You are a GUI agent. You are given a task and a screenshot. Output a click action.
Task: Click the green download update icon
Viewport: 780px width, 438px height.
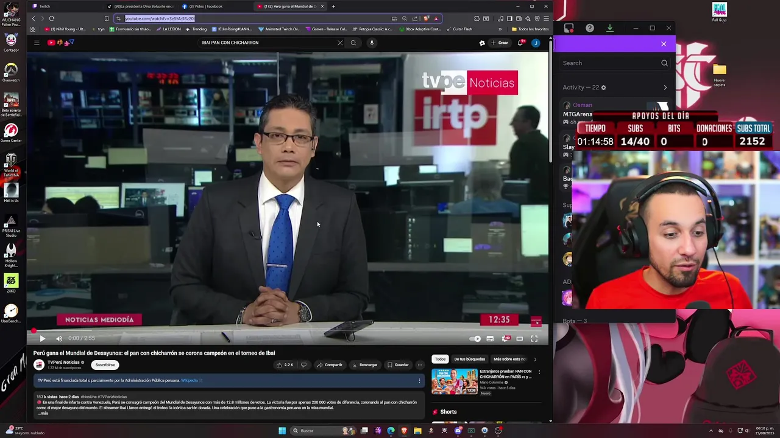(610, 28)
